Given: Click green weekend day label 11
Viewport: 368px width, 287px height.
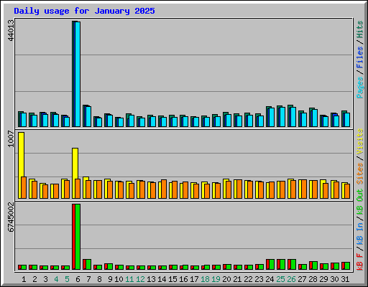Looking at the screenshot, I should coord(129,279).
